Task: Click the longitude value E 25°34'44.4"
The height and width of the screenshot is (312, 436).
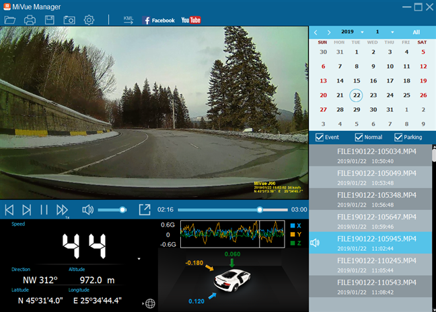Action: click(98, 301)
